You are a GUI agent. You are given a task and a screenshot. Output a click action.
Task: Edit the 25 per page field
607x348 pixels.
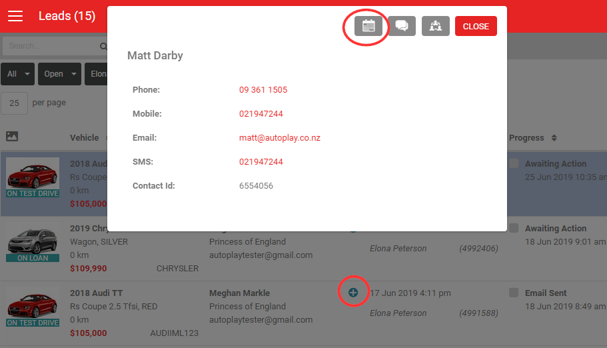(14, 103)
